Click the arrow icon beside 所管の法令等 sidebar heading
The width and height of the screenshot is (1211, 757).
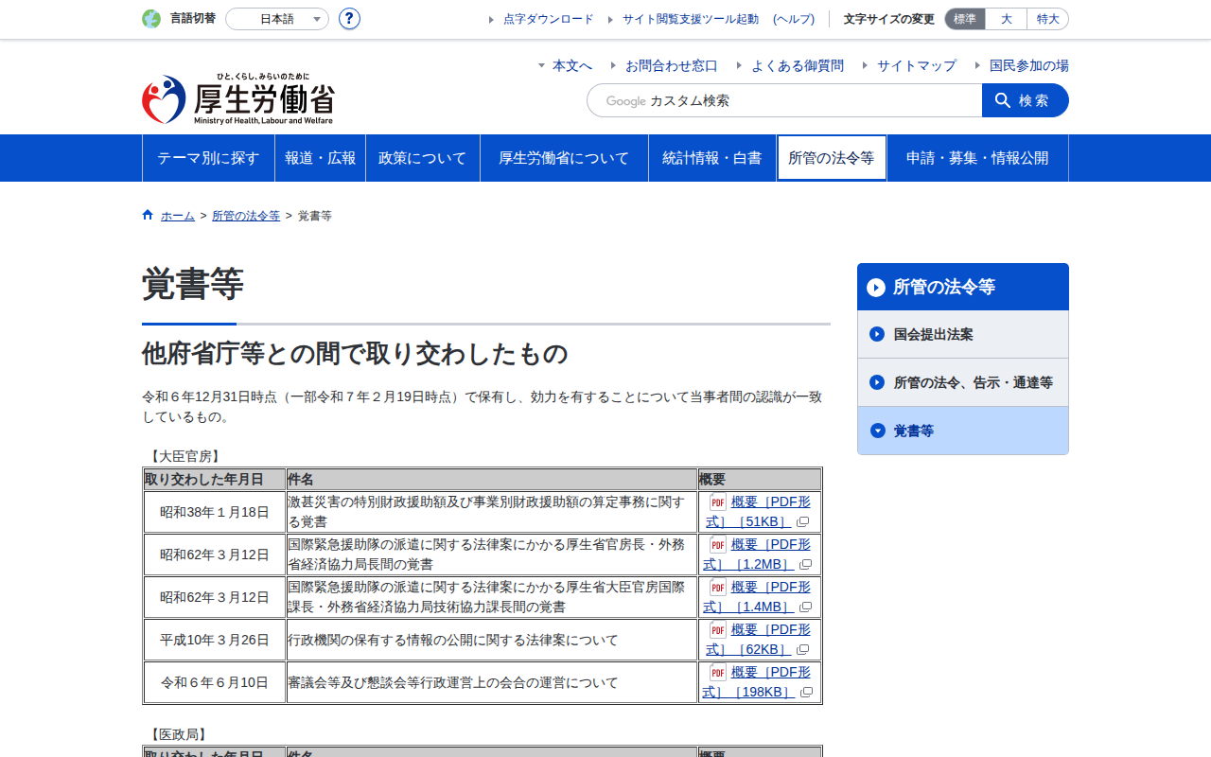[876, 288]
